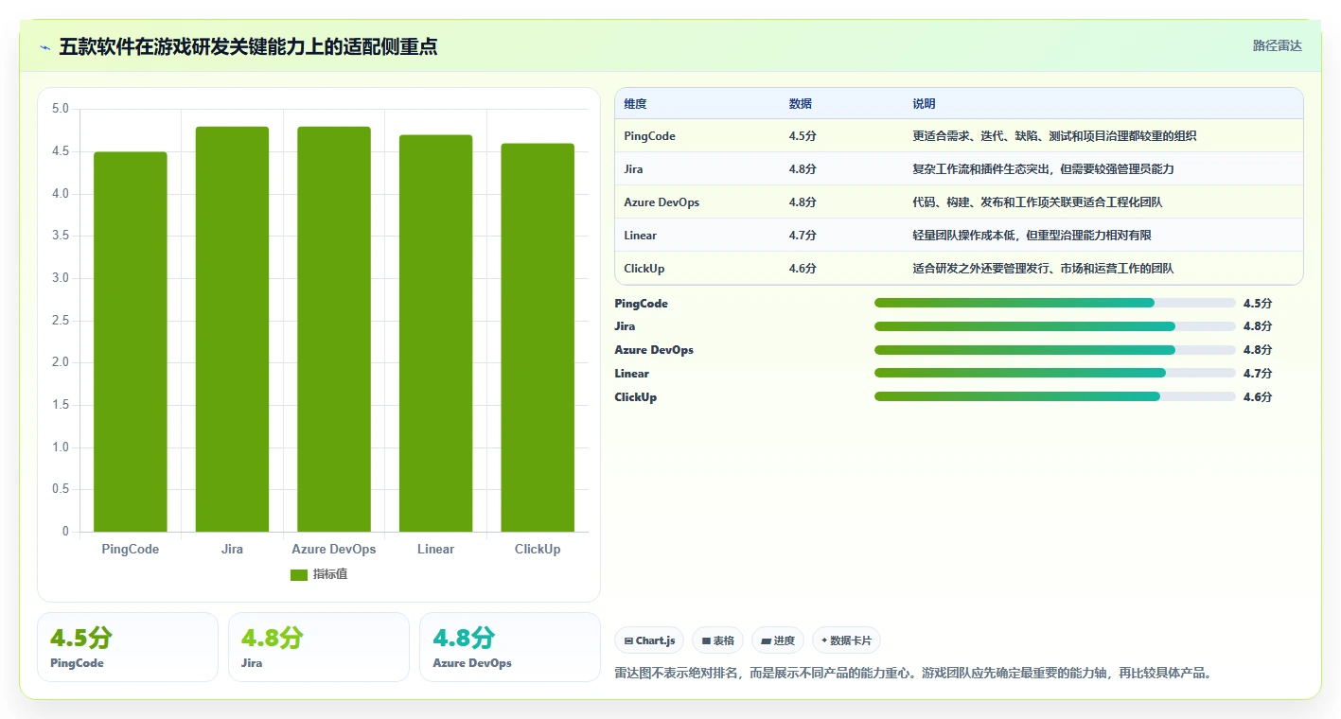Click the 5.0 y-axis value
Viewport: 1341px width, 719px height.
61,109
